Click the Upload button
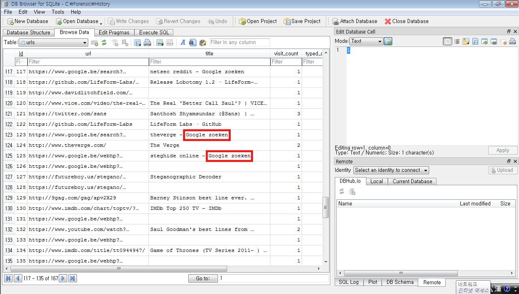Screen dimensions: 519x294 503,170
